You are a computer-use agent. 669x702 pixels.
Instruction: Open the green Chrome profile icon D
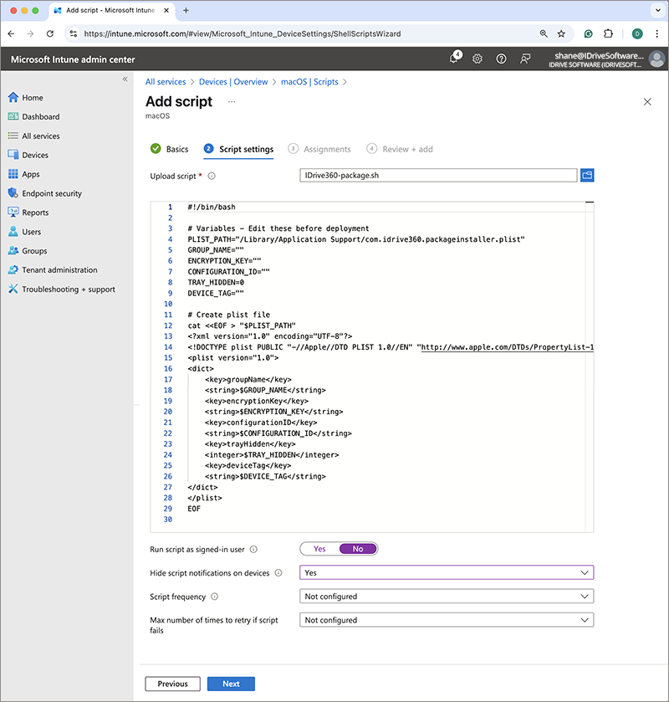point(637,33)
